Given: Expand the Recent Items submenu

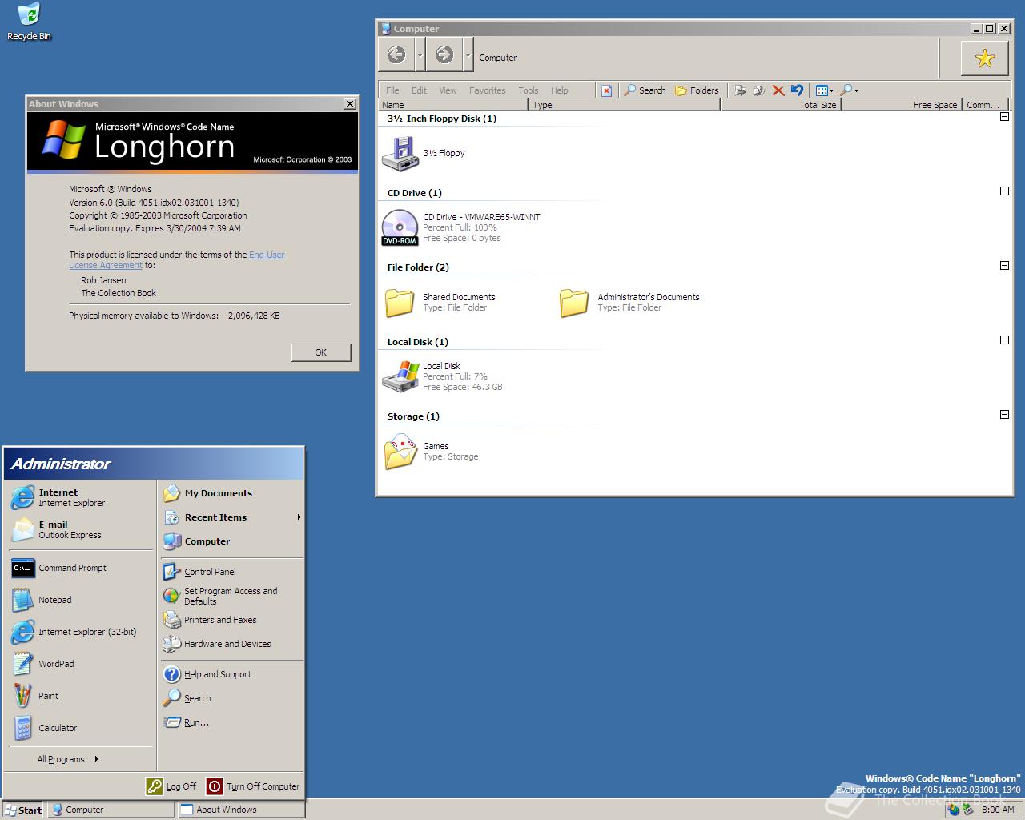Looking at the screenshot, I should [232, 517].
